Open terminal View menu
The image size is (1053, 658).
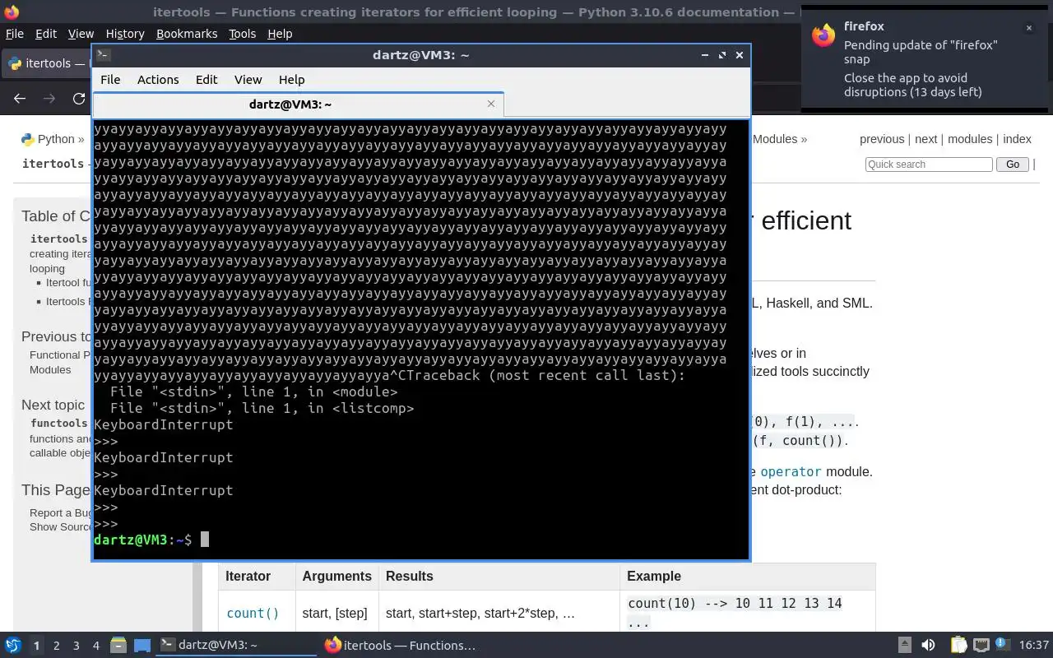coord(248,80)
